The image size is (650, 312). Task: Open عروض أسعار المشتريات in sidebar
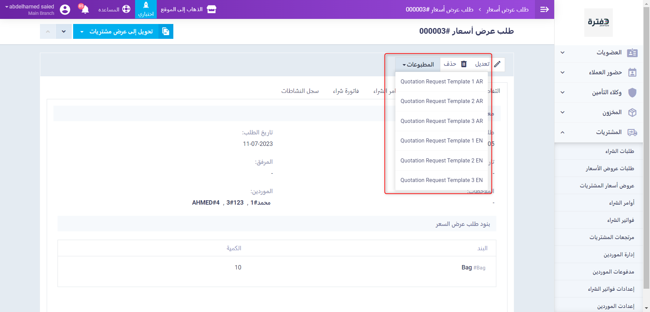pos(599,186)
